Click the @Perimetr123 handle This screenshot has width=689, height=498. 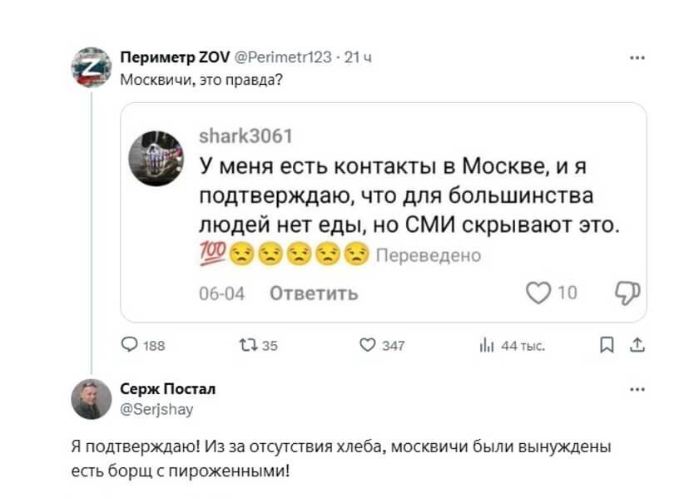point(279,59)
